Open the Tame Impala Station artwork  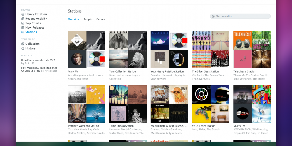(x=128, y=104)
